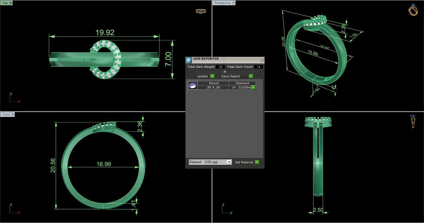The image size is (424, 223).
Task: Click the Set Material button
Action: tap(245, 162)
